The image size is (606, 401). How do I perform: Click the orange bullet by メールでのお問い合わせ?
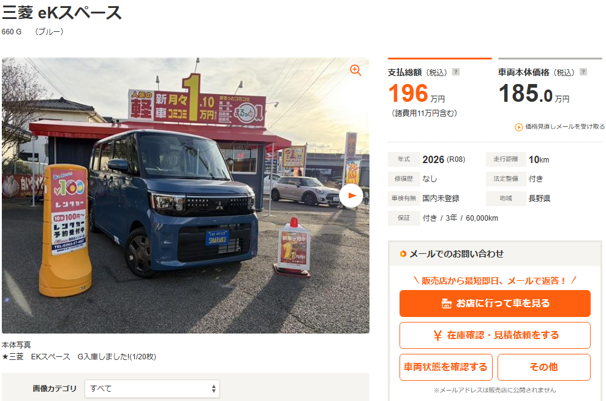click(x=403, y=254)
